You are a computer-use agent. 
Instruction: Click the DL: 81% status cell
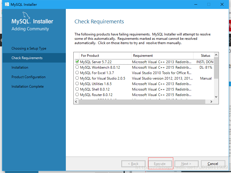[x=206, y=67]
